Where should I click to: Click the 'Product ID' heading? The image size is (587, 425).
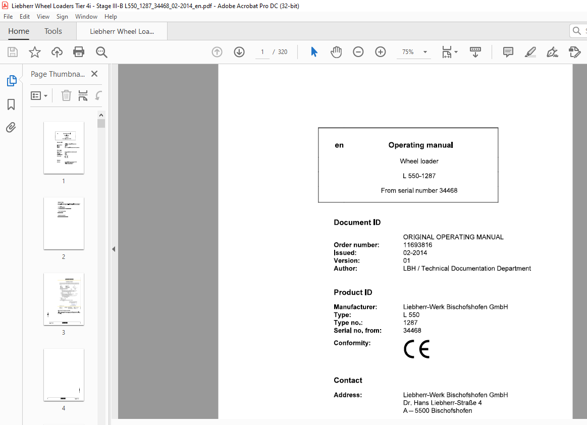tap(353, 292)
